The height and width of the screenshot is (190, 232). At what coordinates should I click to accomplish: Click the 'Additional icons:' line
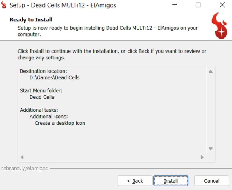[x=49, y=117]
